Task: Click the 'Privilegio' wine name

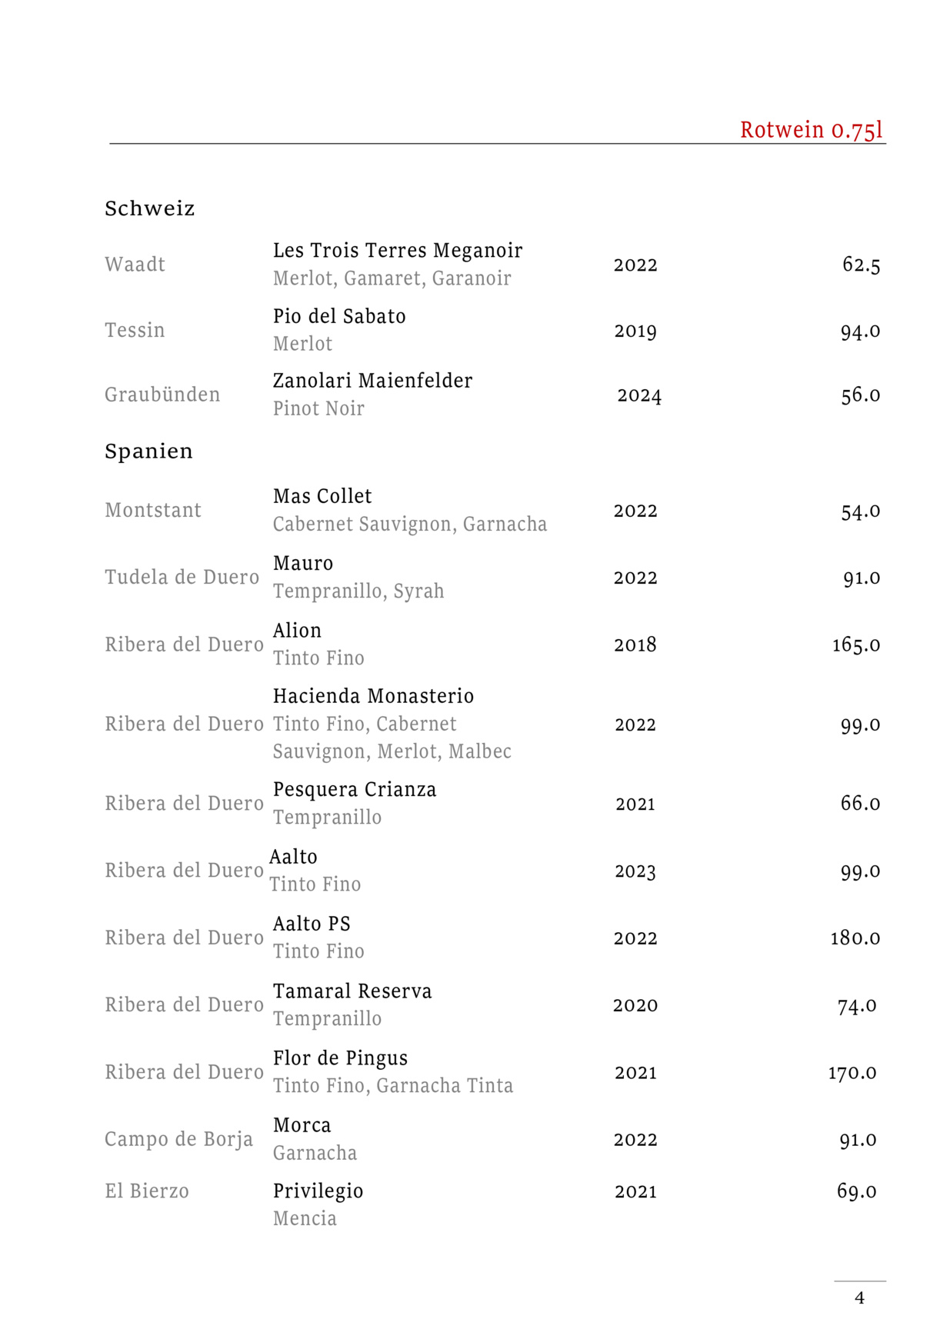Action: tap(318, 1191)
